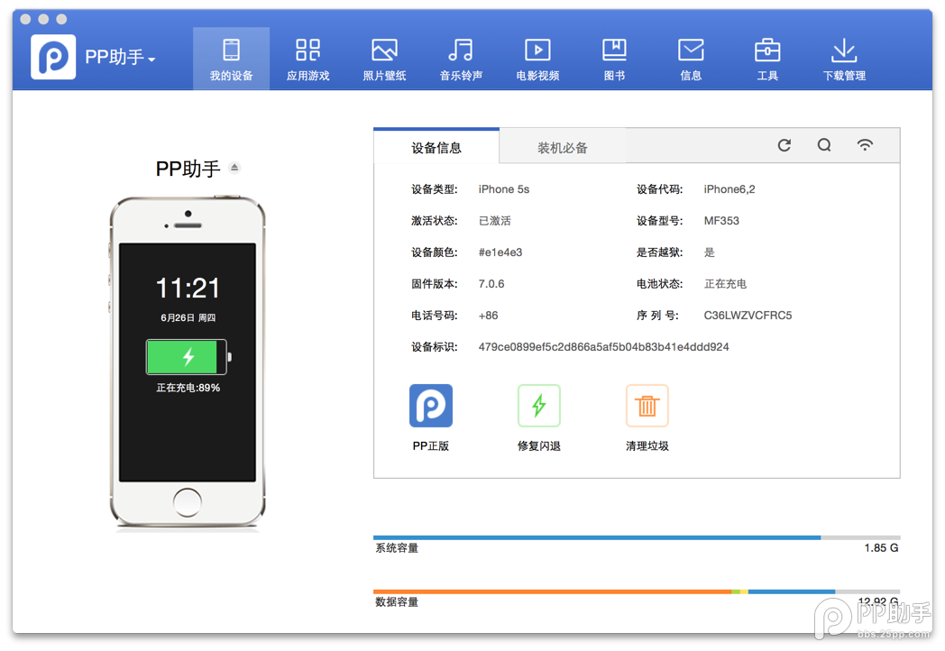This screenshot has height=651, width=945.
Task: Refresh device info with the reload icon
Action: pyautogui.click(x=784, y=145)
